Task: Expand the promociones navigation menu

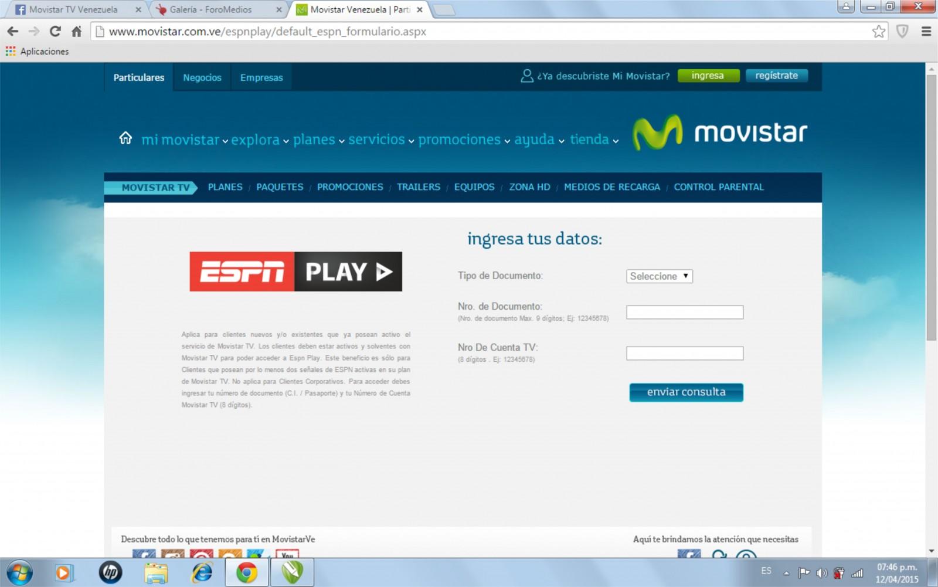Action: pos(464,140)
